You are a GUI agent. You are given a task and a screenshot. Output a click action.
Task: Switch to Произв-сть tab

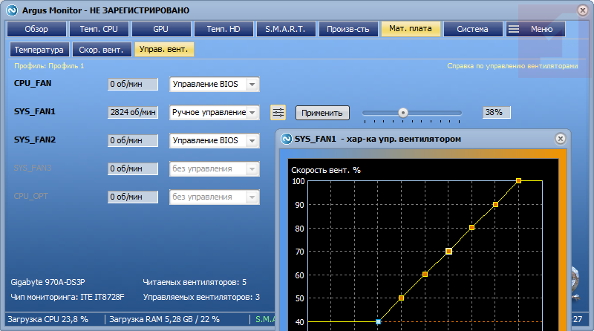348,29
